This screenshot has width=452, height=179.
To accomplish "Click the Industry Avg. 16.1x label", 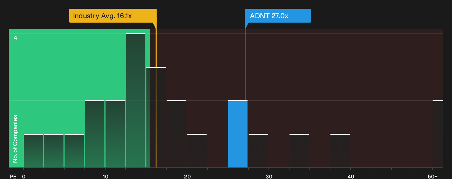I will pos(113,16).
